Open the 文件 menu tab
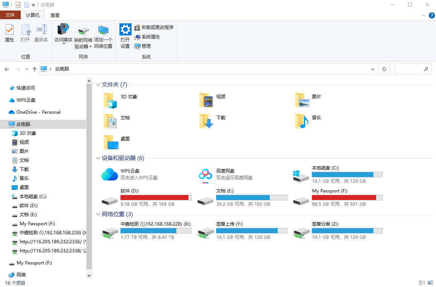This screenshot has height=287, width=436. point(10,15)
